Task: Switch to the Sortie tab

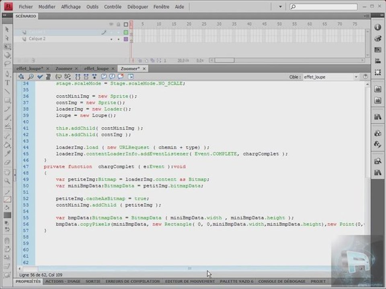Action: click(93, 281)
